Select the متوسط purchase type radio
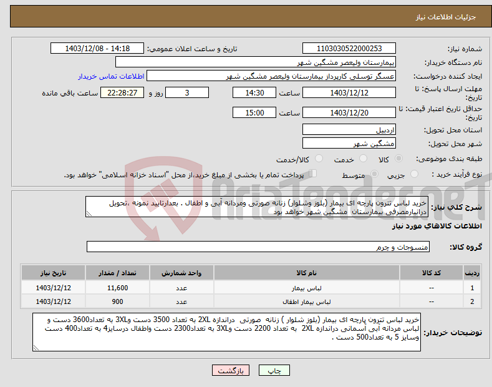 coord(374,174)
